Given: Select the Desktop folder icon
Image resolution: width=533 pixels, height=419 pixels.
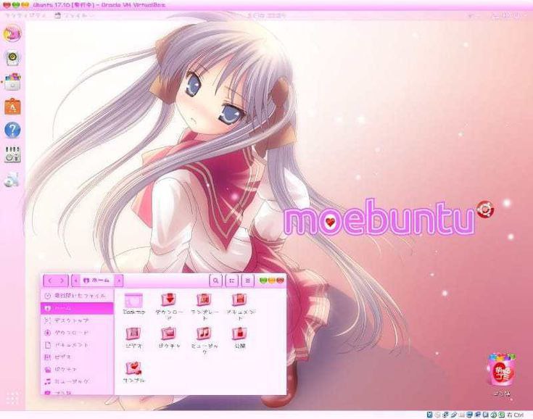Looking at the screenshot, I should click(133, 301).
